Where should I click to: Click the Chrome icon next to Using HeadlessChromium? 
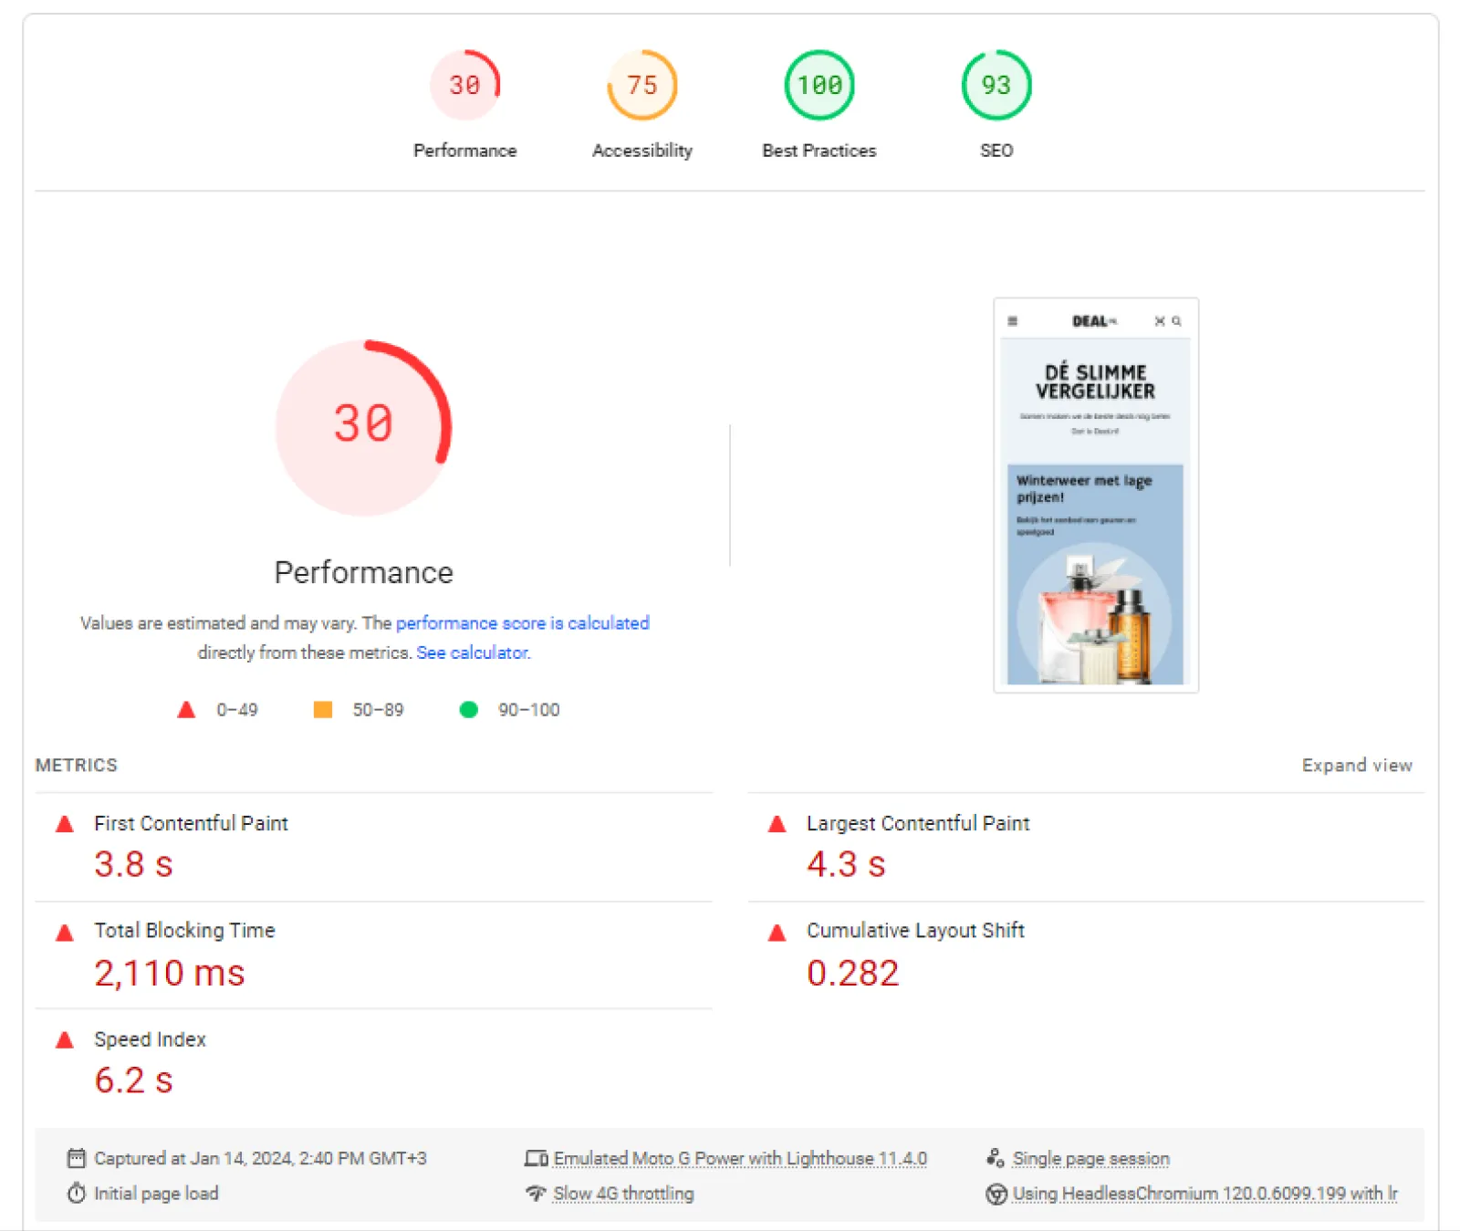(996, 1194)
